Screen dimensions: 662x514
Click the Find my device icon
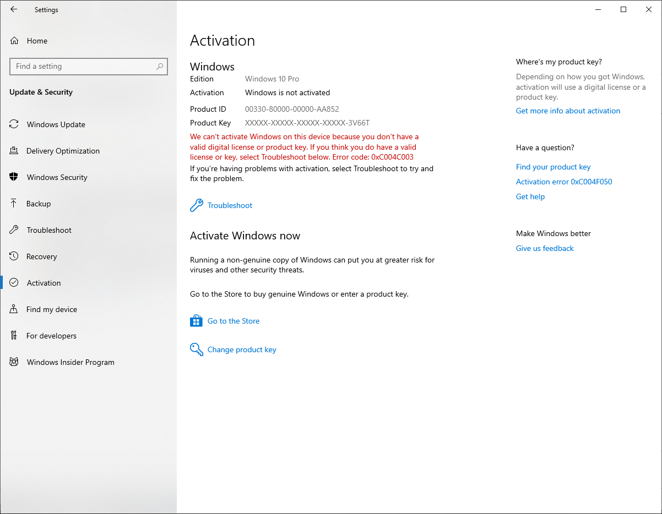click(14, 309)
